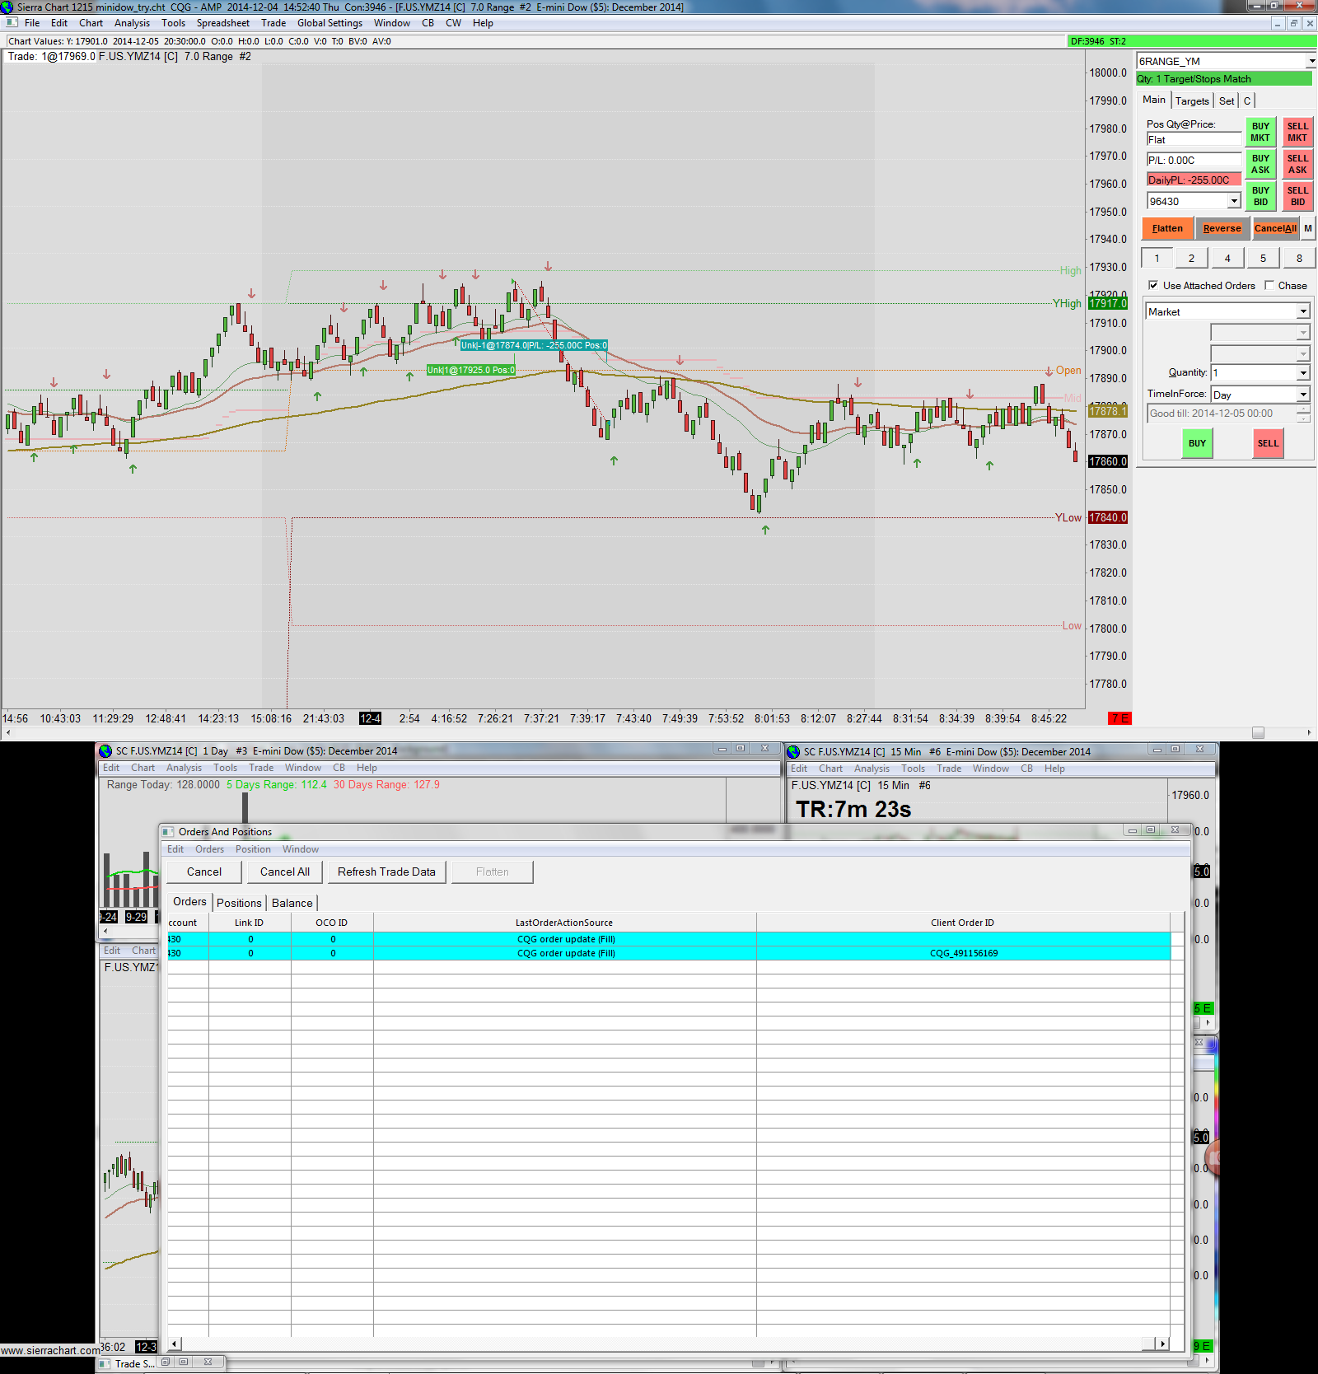Click the SELL BID button
The width and height of the screenshot is (1318, 1374).
click(x=1297, y=196)
